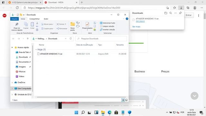206x116 pixels.
Task: Open Widgets from the taskbar
Action: pos(96,112)
